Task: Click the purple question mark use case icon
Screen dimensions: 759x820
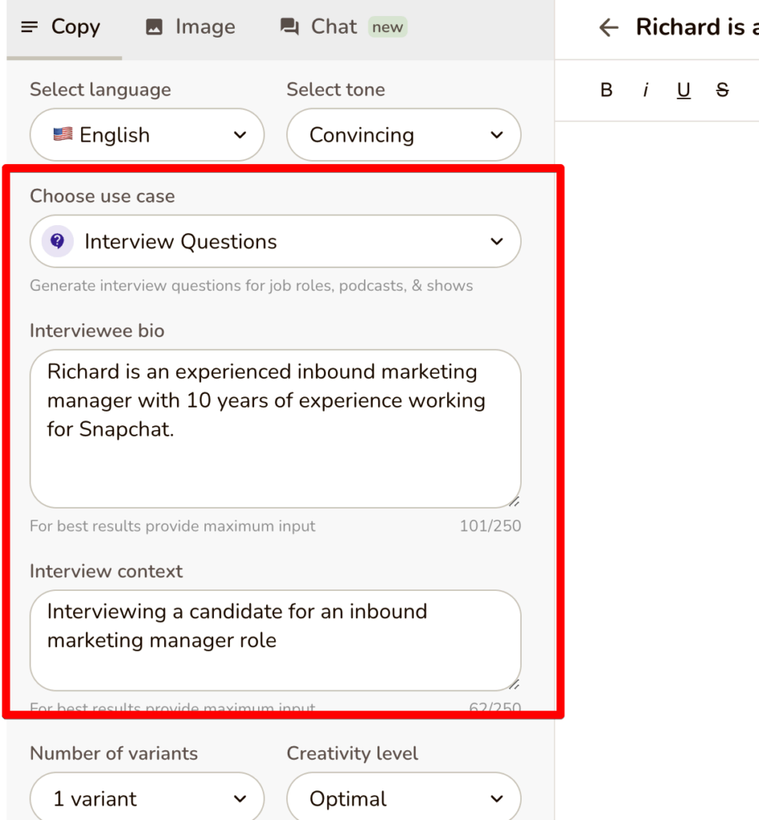Action: coord(57,241)
